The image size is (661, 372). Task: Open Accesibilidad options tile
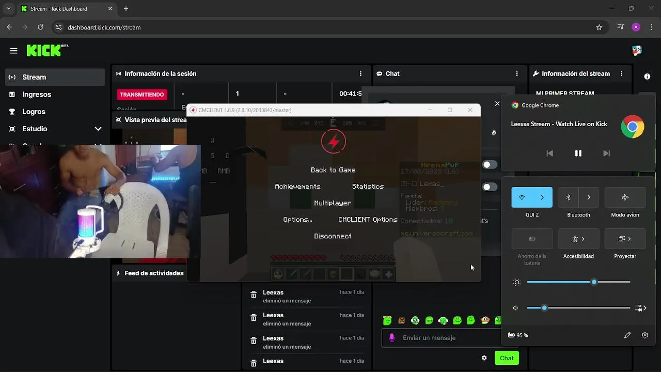tap(578, 239)
